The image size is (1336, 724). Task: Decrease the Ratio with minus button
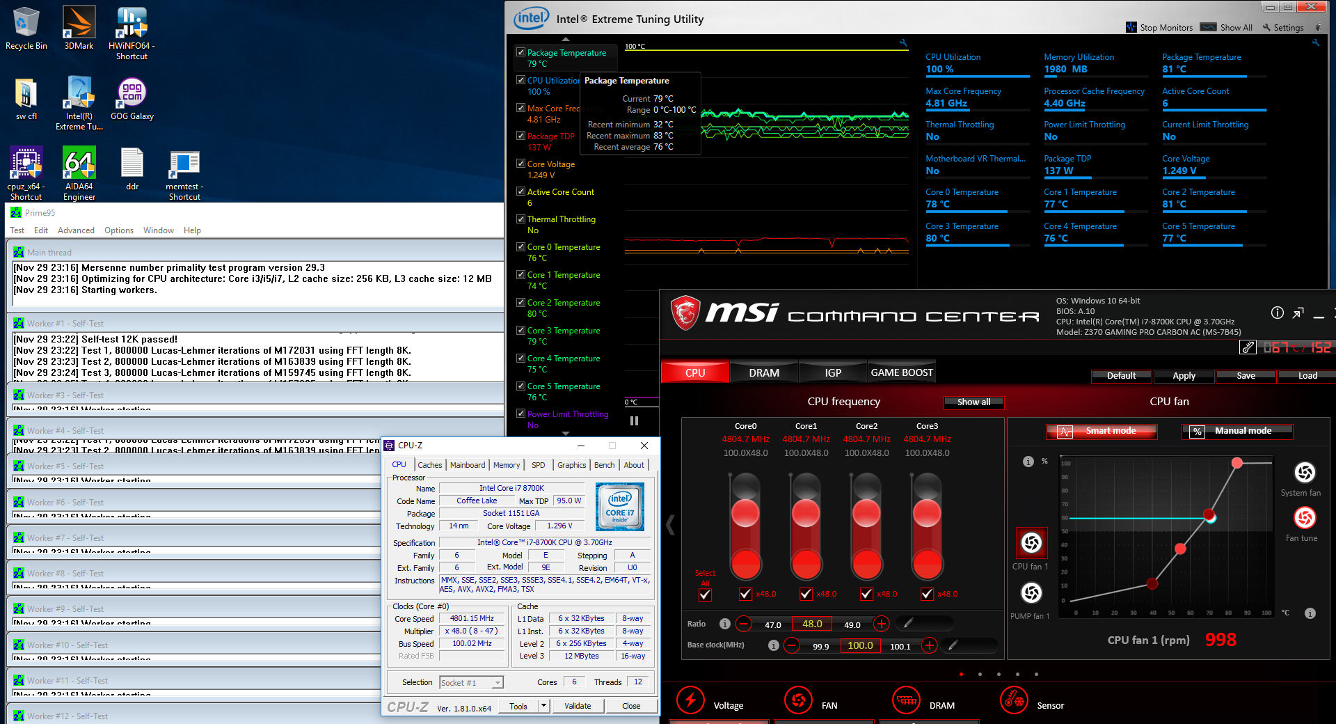743,624
